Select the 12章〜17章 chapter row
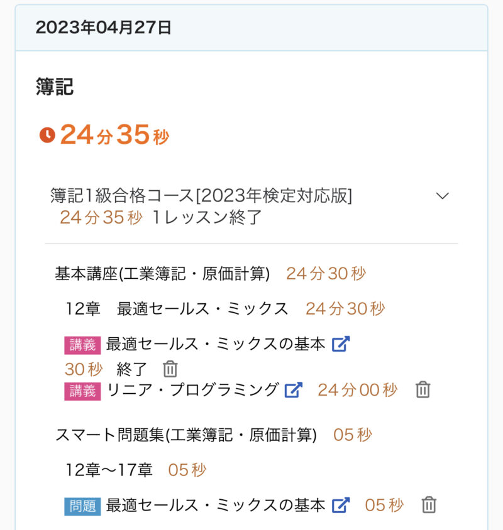 [x=109, y=470]
